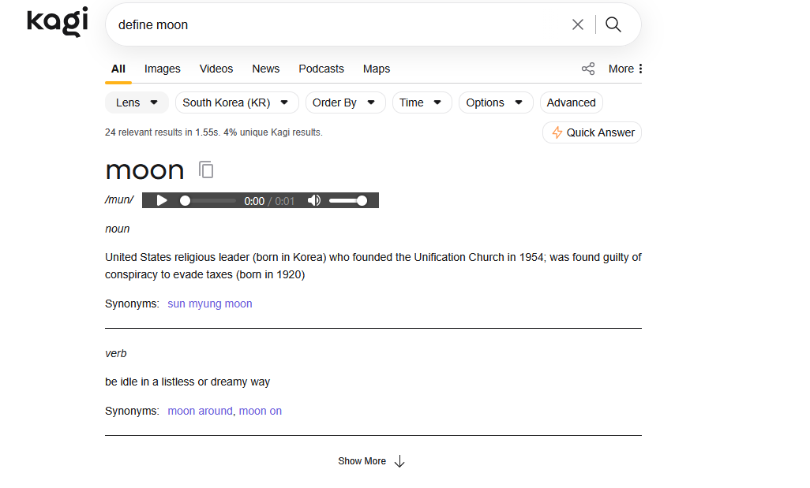
Task: Clear the search query with X icon
Action: pos(578,24)
